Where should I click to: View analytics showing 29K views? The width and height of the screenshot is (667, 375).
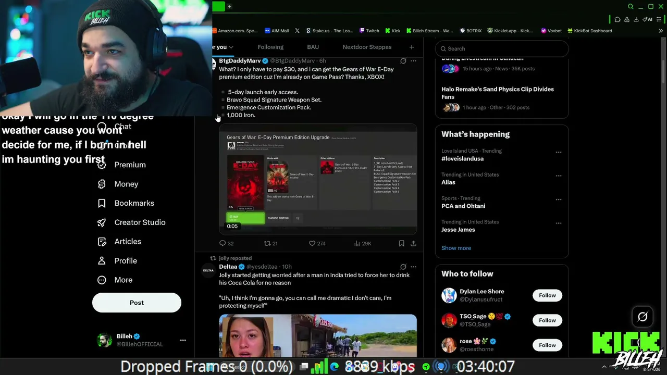point(362,243)
